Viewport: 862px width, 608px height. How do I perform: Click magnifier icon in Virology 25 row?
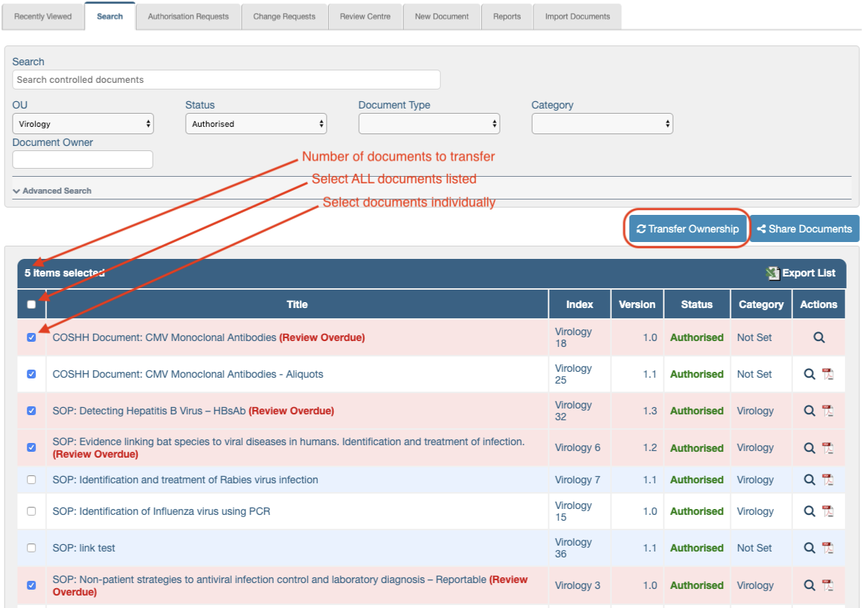click(x=809, y=374)
